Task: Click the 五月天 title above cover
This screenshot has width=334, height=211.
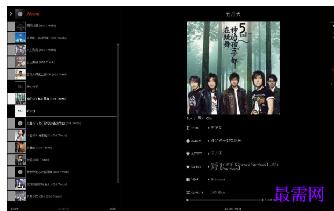Action: [233, 14]
